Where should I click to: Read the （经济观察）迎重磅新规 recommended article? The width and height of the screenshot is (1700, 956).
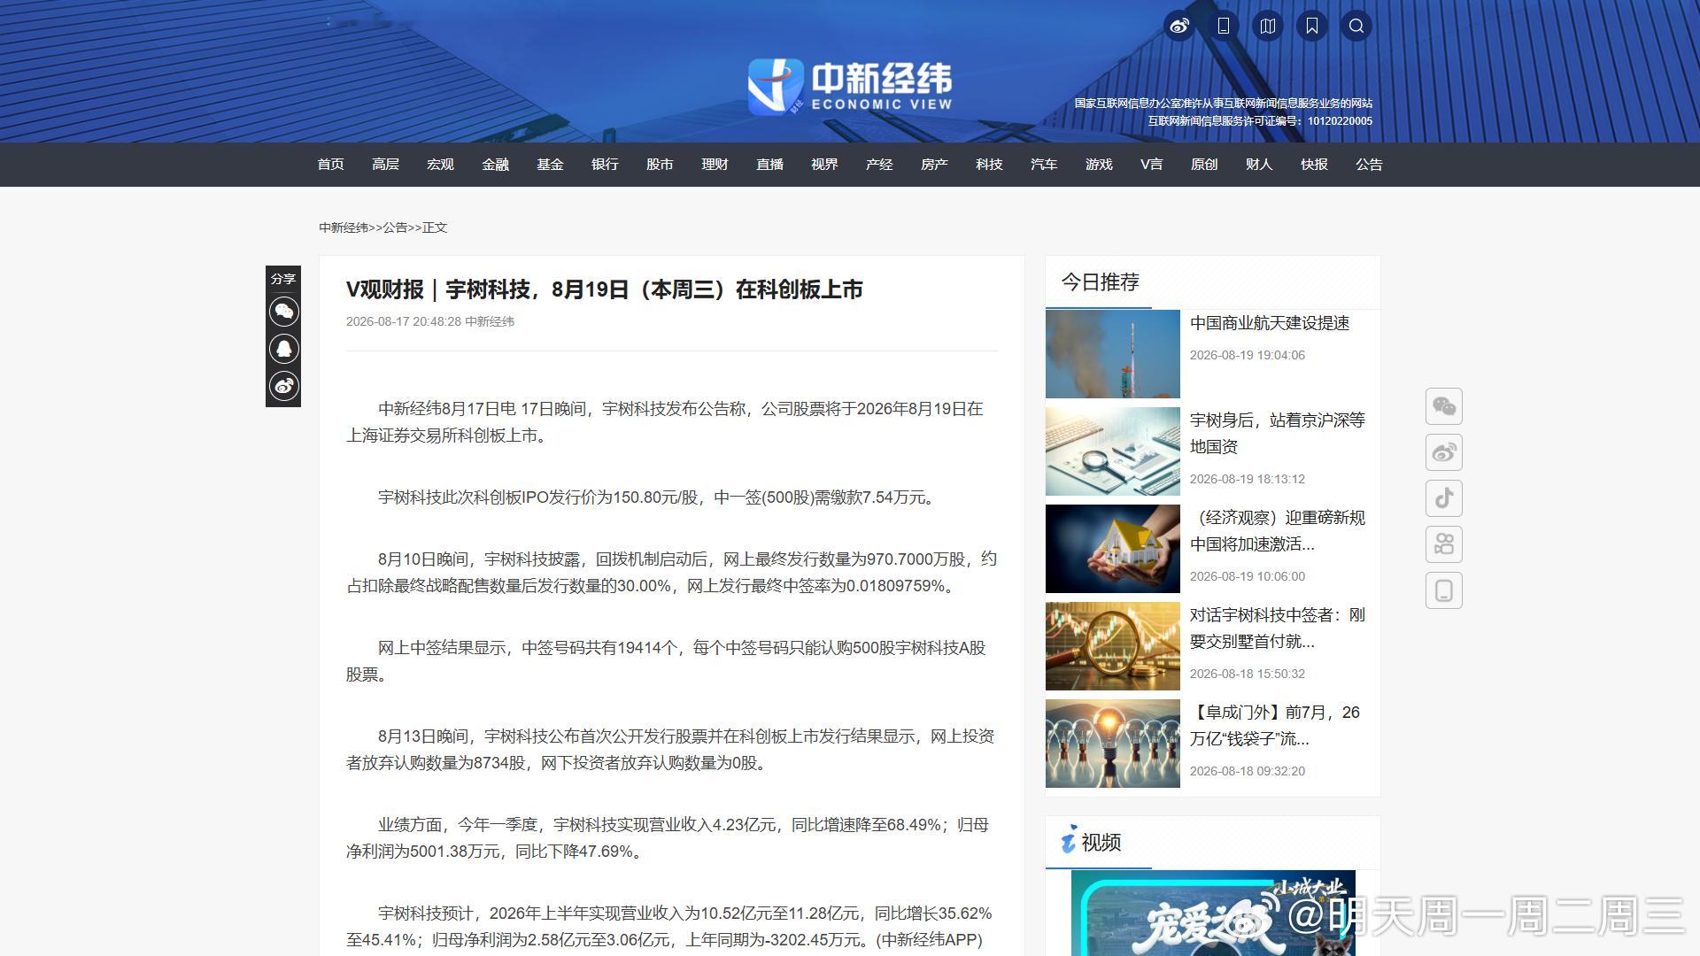coord(1278,531)
